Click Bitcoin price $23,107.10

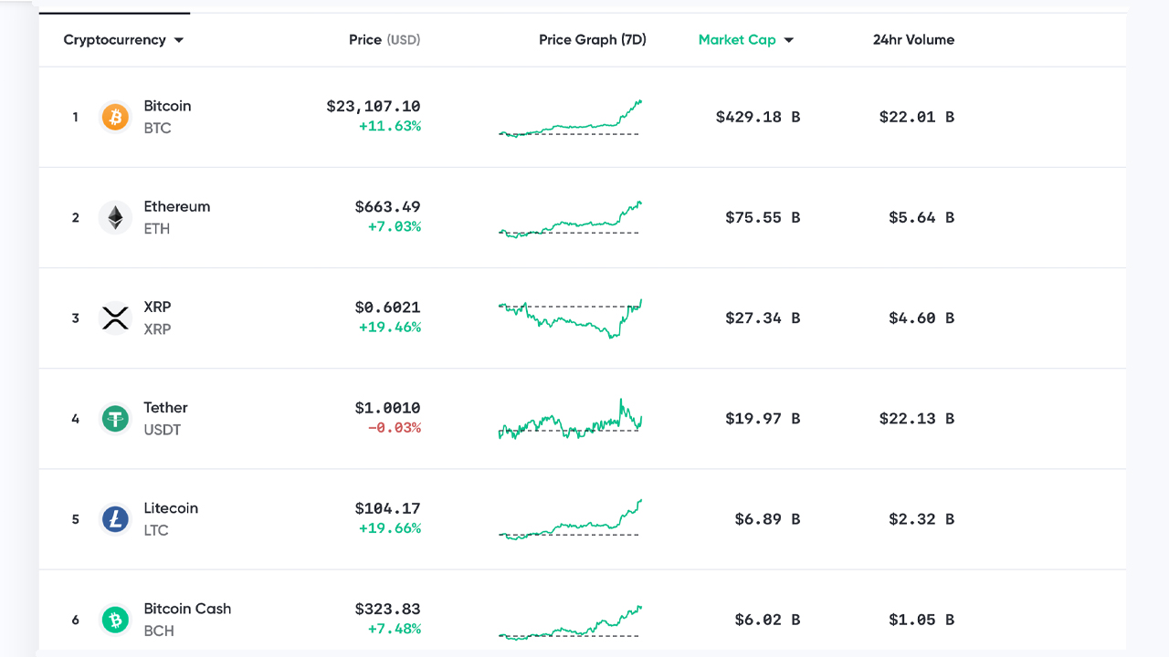(x=374, y=106)
